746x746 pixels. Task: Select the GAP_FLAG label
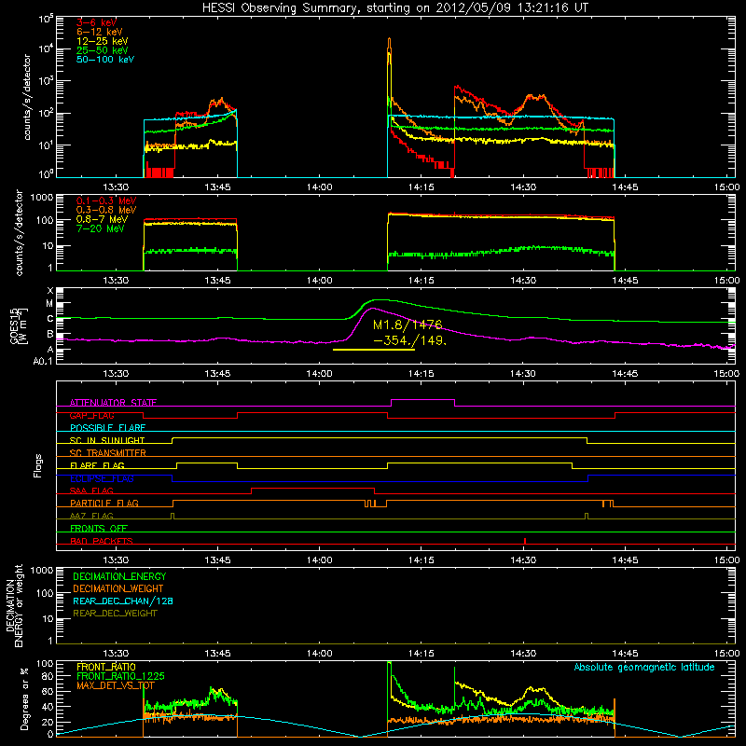(91, 415)
